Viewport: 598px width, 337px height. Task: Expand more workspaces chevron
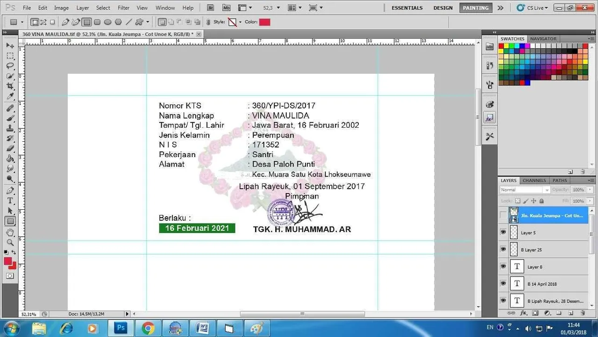[x=500, y=7]
